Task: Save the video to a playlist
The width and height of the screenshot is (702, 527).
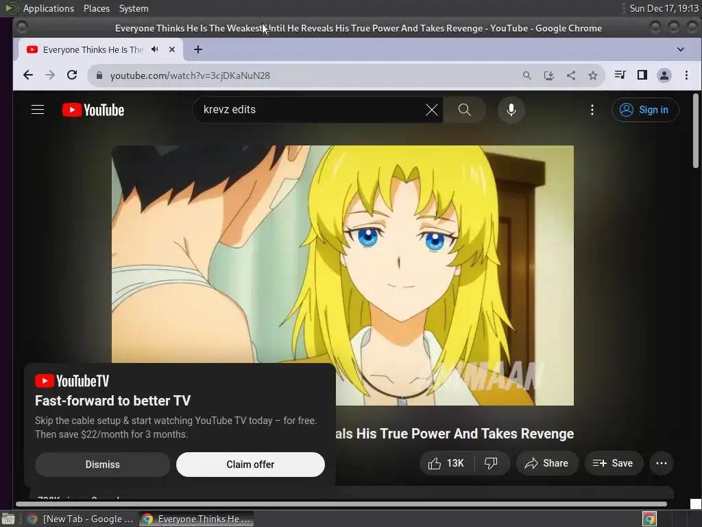Action: [614, 463]
